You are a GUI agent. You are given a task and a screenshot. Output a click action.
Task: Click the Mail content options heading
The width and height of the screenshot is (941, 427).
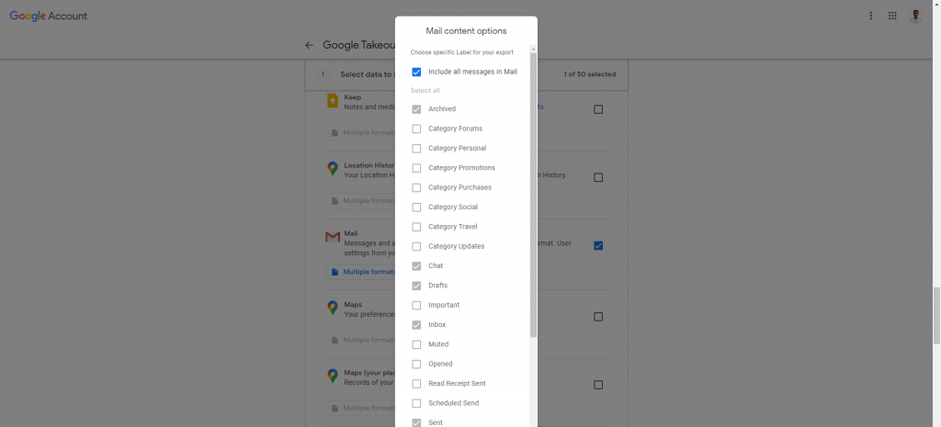[466, 31]
